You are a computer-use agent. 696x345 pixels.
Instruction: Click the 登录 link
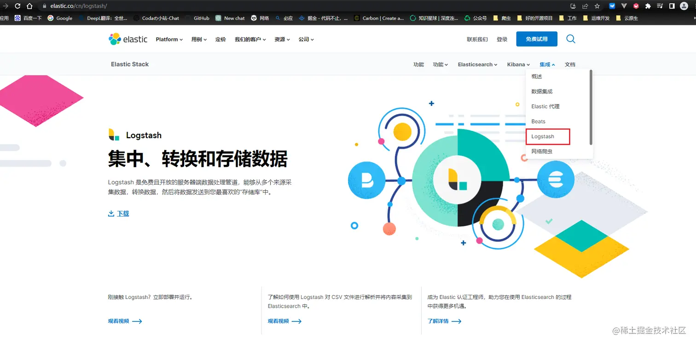pos(502,39)
